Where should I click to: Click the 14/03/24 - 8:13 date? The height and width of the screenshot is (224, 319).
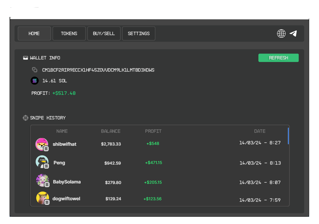(260, 163)
